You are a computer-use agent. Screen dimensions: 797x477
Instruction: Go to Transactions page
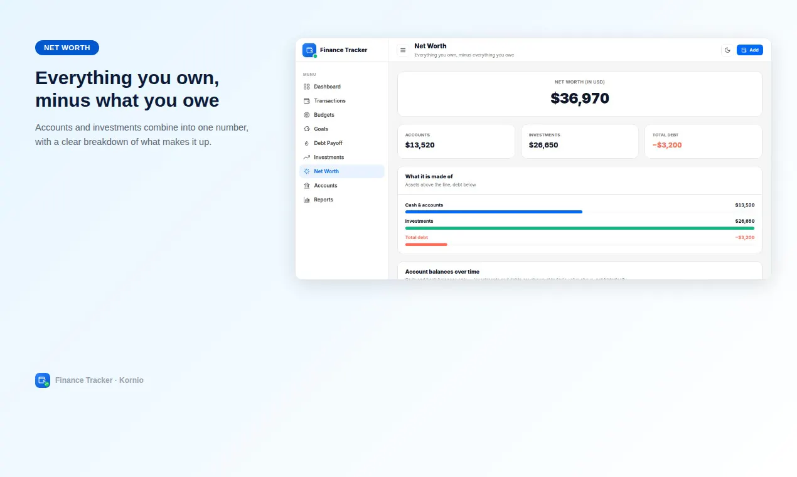(x=342, y=100)
